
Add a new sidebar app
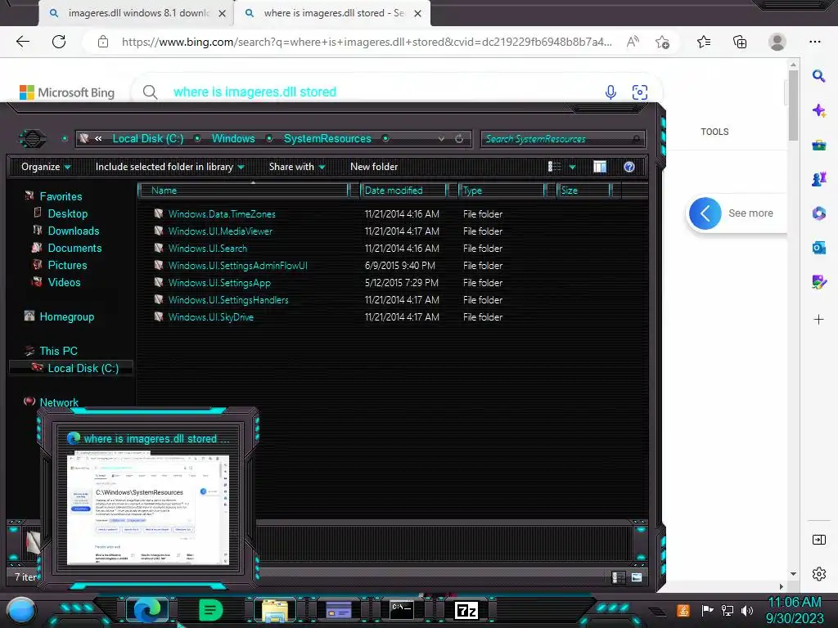(818, 320)
